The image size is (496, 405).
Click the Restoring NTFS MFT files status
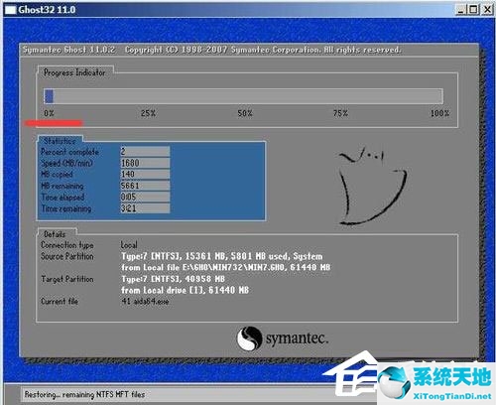pyautogui.click(x=84, y=394)
